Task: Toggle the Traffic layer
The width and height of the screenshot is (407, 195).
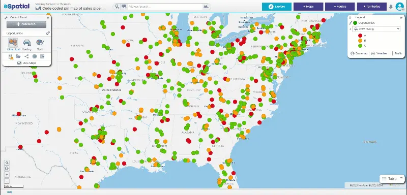Action: 397,53
